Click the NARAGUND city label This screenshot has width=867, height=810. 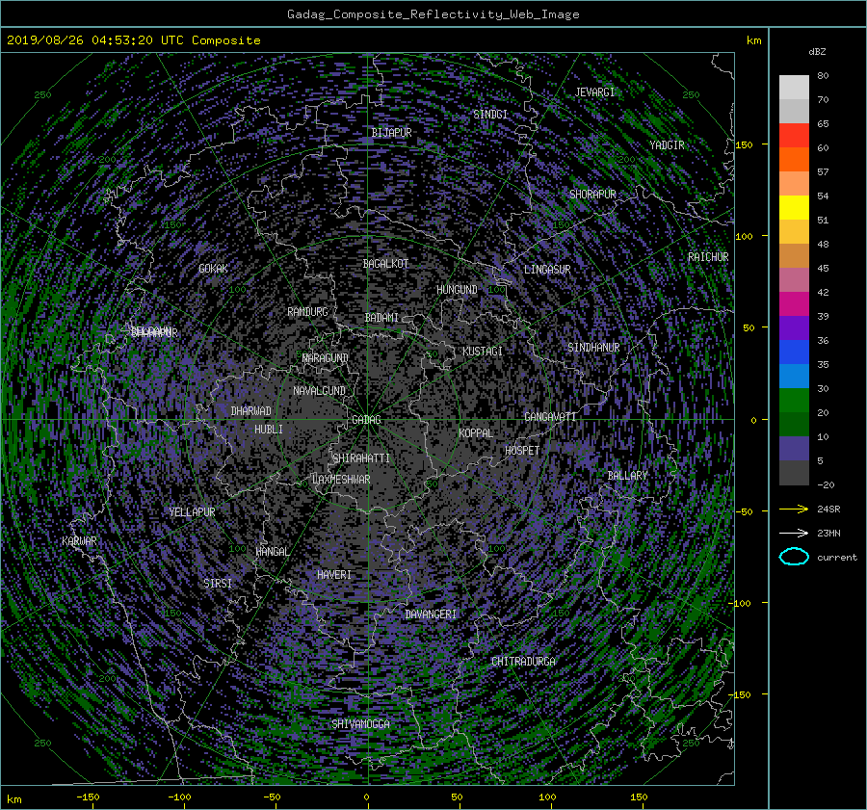tap(326, 358)
